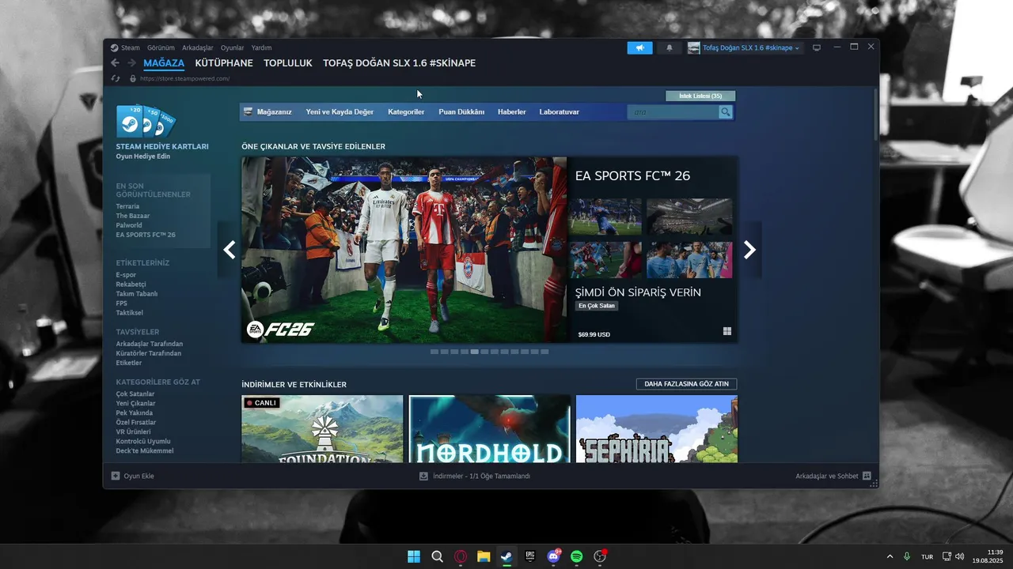Image resolution: width=1013 pixels, height=569 pixels.
Task: Focus the store search input field
Action: [x=673, y=112]
